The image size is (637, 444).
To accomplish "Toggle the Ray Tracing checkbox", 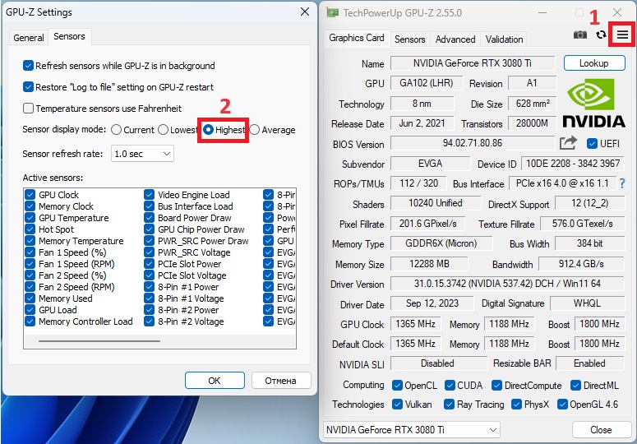I will click(x=449, y=404).
